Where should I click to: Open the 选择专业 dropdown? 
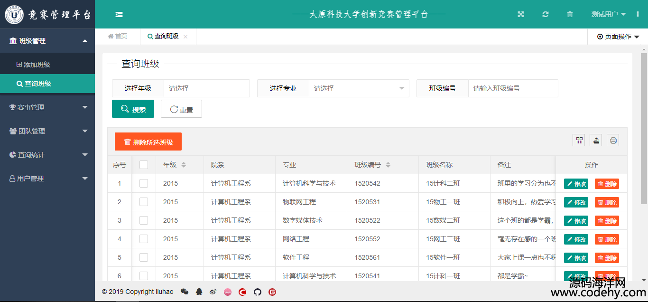[x=359, y=88]
